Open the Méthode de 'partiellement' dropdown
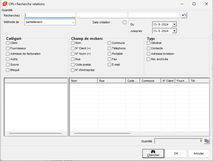The height and width of the screenshot is (161, 213). coord(50,22)
